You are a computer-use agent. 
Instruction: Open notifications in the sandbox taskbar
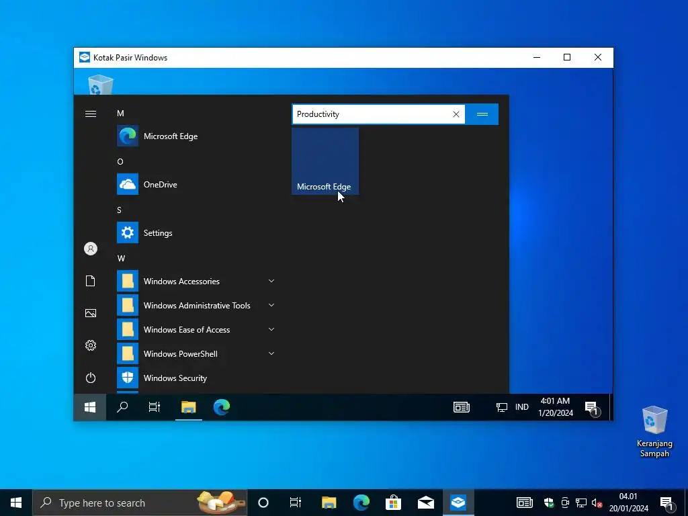pos(592,408)
